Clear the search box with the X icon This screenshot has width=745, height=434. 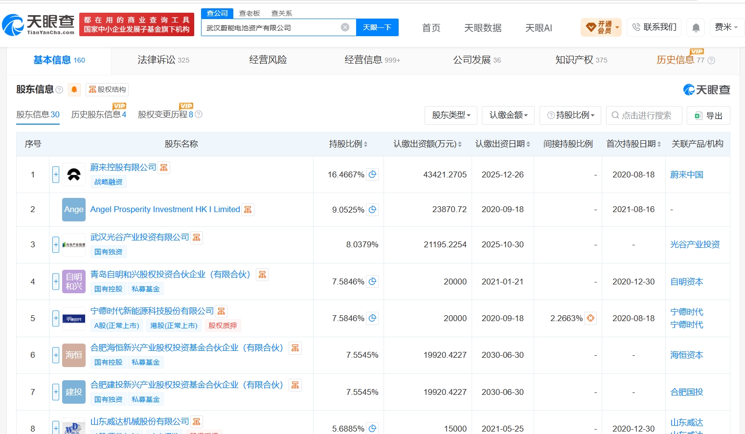[x=345, y=27]
